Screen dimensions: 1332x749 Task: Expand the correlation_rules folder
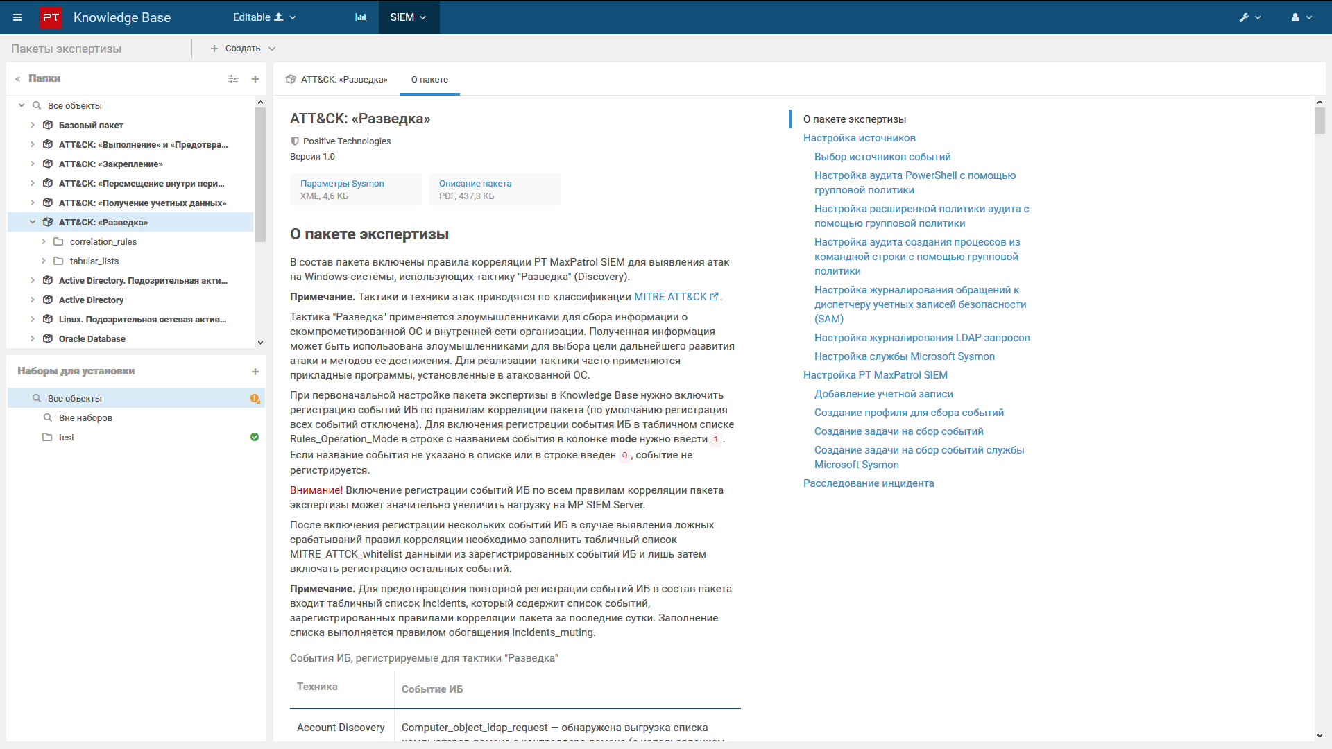tap(44, 242)
